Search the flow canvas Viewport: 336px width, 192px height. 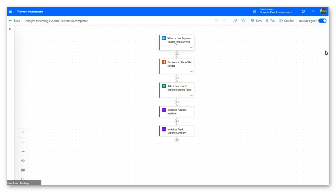(x=23, y=179)
